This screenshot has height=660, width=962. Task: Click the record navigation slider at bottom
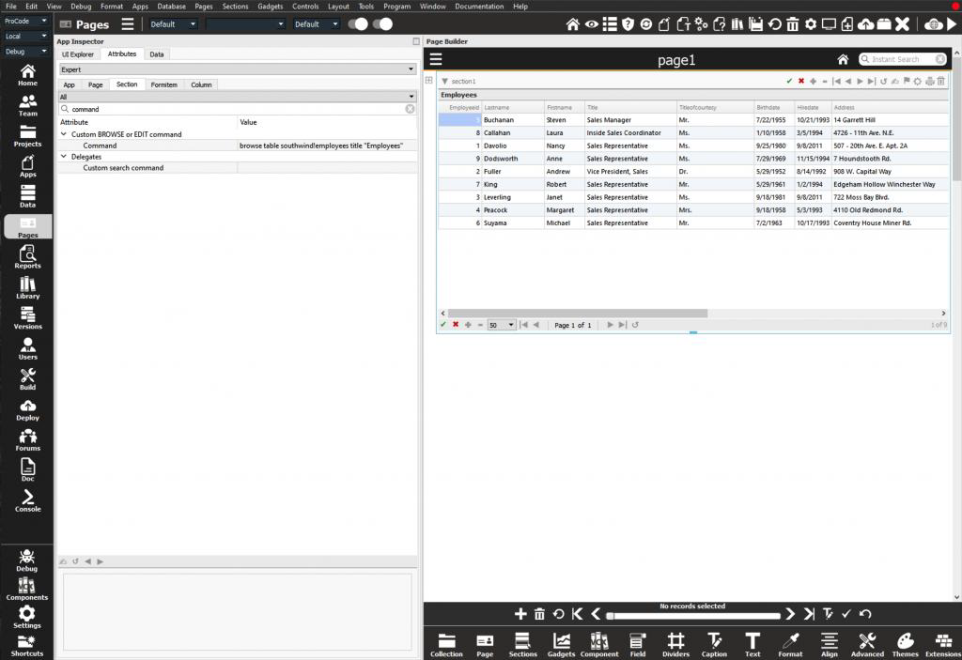pyautogui.click(x=693, y=615)
